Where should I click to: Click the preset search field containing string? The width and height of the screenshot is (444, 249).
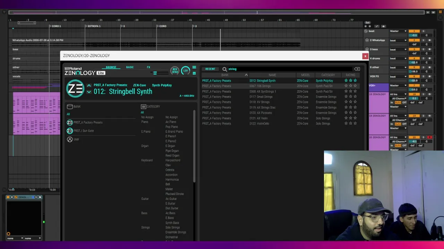tap(289, 69)
